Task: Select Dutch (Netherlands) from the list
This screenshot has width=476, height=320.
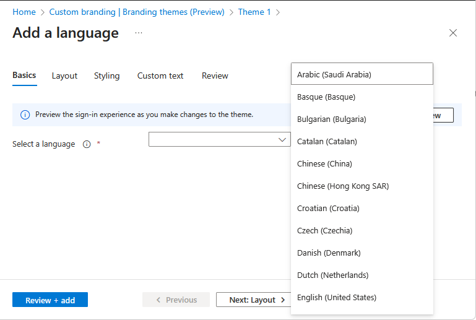Action: coord(332,275)
